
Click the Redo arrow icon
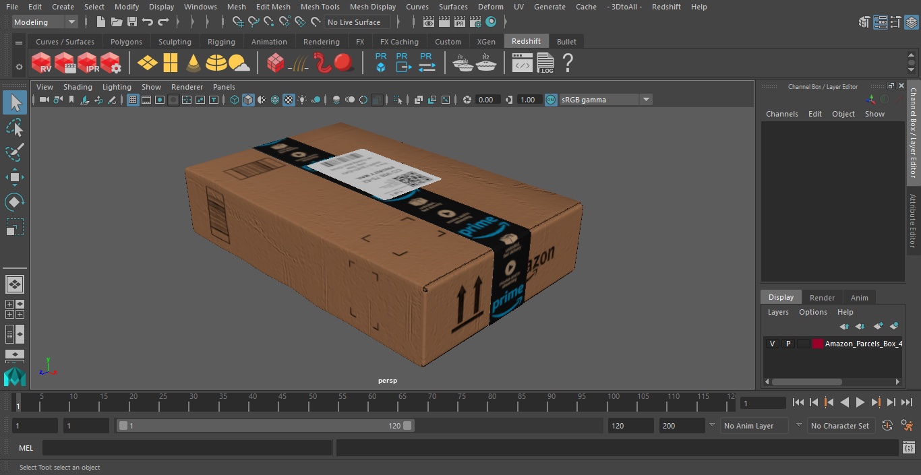(163, 22)
